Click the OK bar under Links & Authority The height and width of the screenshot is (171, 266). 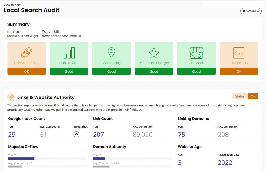pyautogui.click(x=26, y=71)
